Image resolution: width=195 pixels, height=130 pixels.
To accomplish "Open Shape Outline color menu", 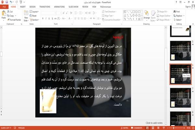I will 164,16.
